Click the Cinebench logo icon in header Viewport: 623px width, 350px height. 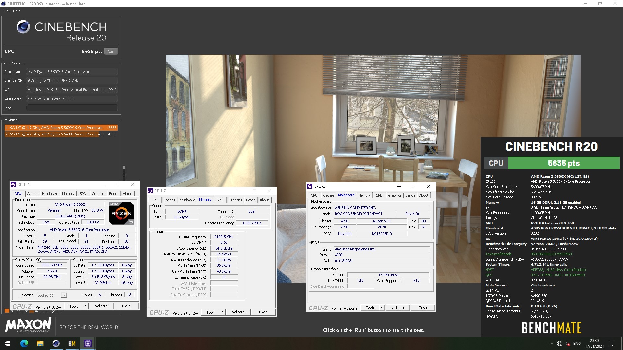[23, 27]
